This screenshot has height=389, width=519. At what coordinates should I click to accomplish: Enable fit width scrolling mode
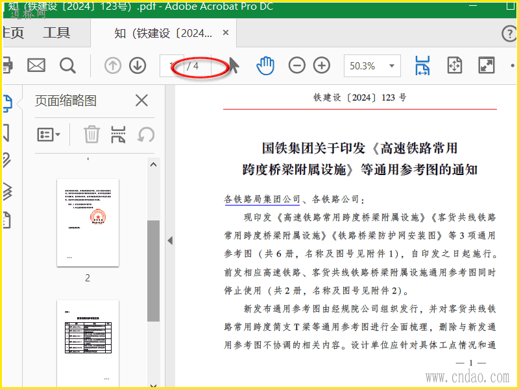pyautogui.click(x=423, y=65)
